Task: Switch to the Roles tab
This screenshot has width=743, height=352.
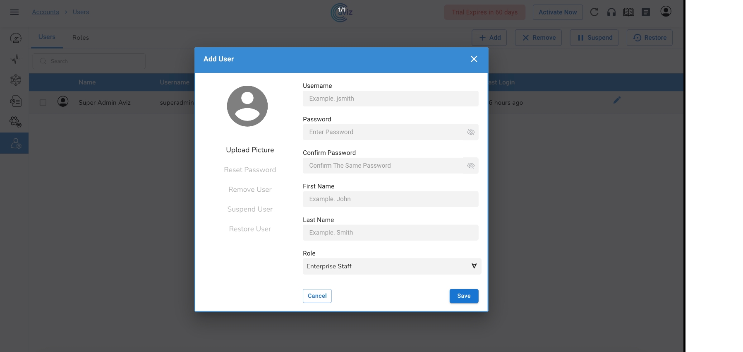Action: pyautogui.click(x=80, y=38)
